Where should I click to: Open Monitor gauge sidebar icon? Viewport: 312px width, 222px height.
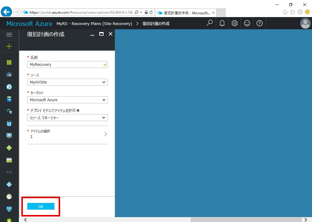click(9, 197)
